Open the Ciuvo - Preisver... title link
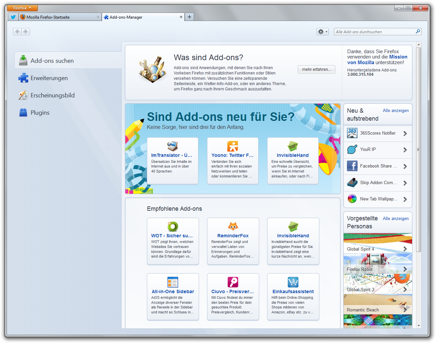This screenshot has height=343, width=436. coord(233,291)
